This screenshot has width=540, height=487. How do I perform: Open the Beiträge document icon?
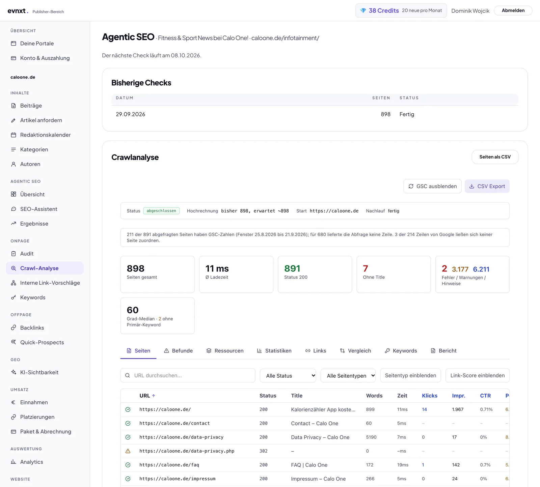pyautogui.click(x=13, y=106)
